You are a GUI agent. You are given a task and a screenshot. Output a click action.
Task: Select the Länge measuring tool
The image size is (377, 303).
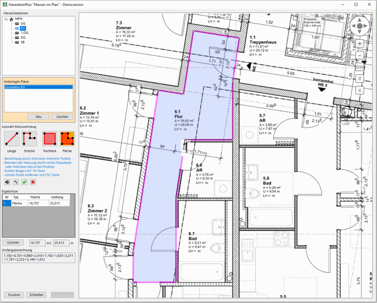tap(11, 139)
